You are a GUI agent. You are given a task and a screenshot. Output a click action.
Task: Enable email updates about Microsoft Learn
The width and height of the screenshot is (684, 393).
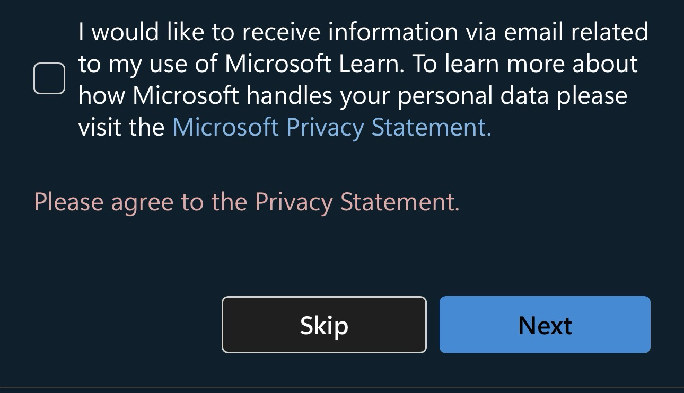point(49,78)
